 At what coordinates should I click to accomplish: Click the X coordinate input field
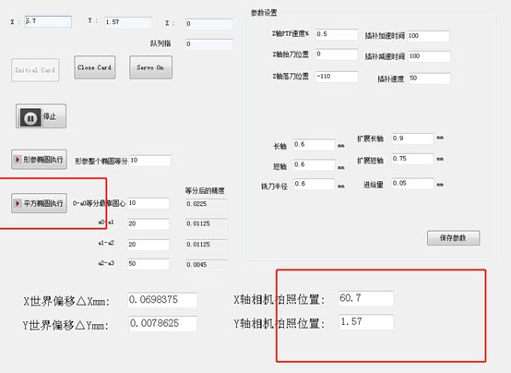point(48,21)
